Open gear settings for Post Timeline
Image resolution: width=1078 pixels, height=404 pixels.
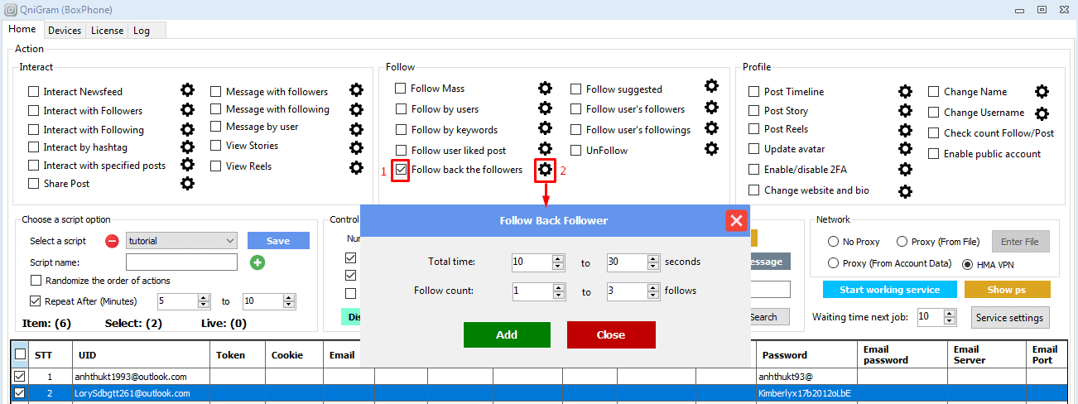point(905,92)
